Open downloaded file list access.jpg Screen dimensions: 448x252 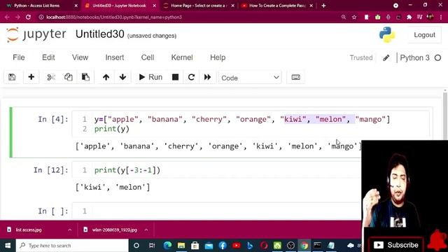(x=29, y=230)
